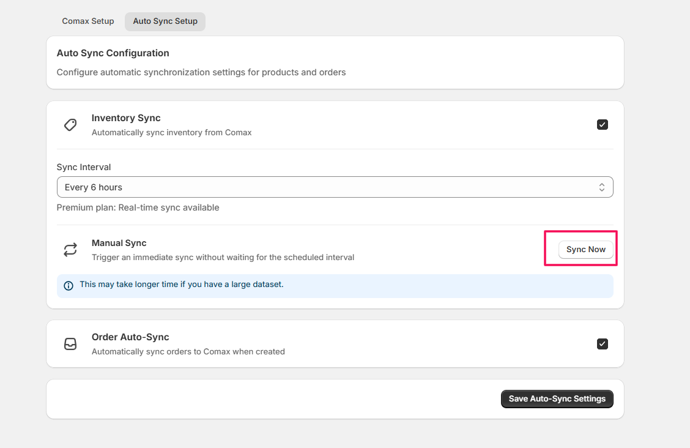This screenshot has width=690, height=448.
Task: Click the Inventory Sync tag icon
Action: (x=70, y=125)
